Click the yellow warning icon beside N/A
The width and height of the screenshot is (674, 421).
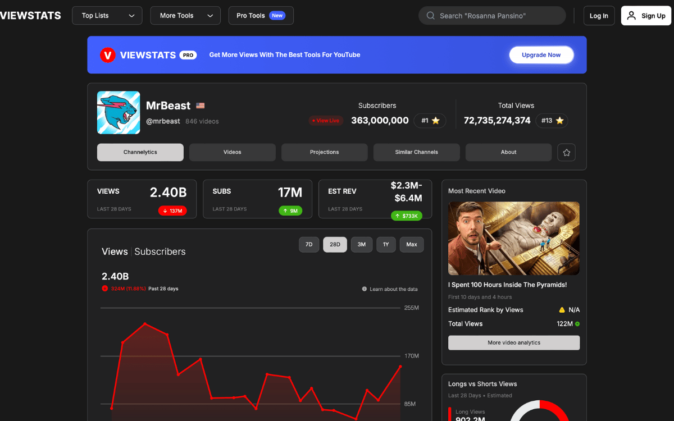point(562,310)
